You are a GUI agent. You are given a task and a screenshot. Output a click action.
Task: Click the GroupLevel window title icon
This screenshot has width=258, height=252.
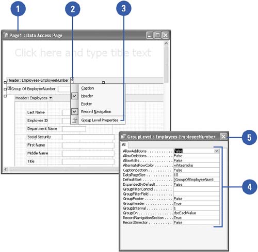[x=123, y=137]
